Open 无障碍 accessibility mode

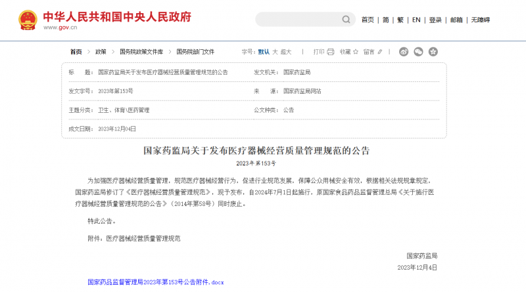coord(481,20)
